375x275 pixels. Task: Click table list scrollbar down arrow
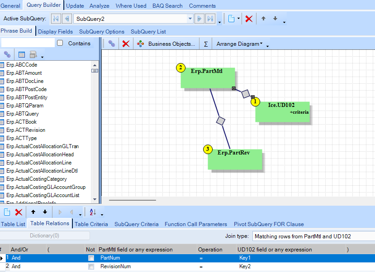click(95, 199)
